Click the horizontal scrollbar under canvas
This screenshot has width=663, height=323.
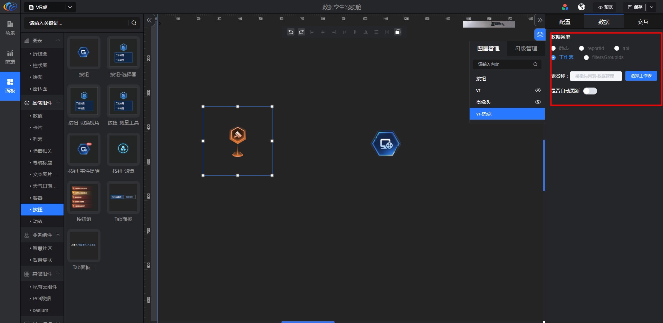pyautogui.click(x=308, y=322)
